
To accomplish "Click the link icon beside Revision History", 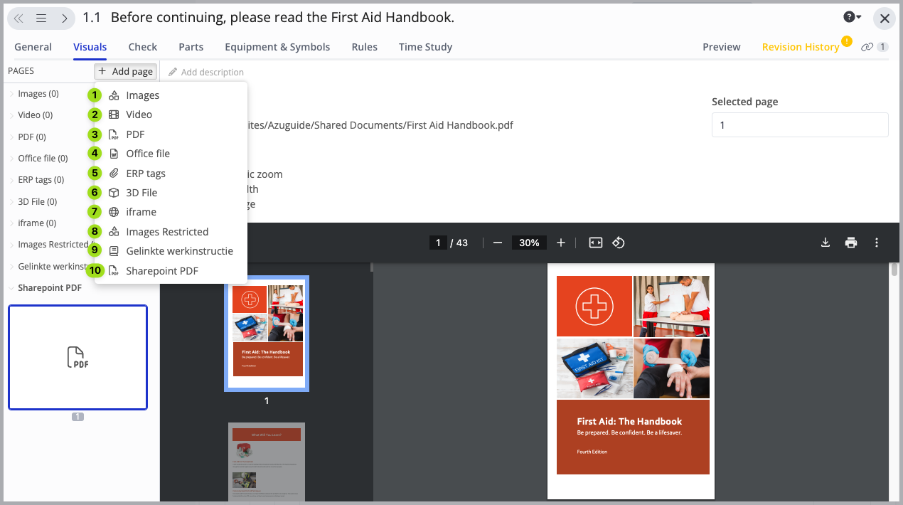I will click(x=867, y=47).
